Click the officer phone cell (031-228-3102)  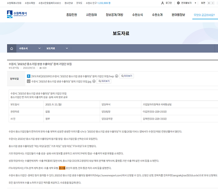click(179, 119)
